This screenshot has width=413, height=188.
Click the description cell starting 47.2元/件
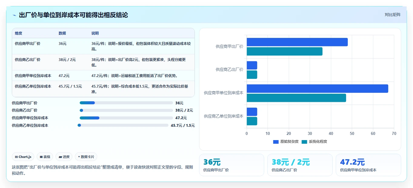click(x=135, y=76)
